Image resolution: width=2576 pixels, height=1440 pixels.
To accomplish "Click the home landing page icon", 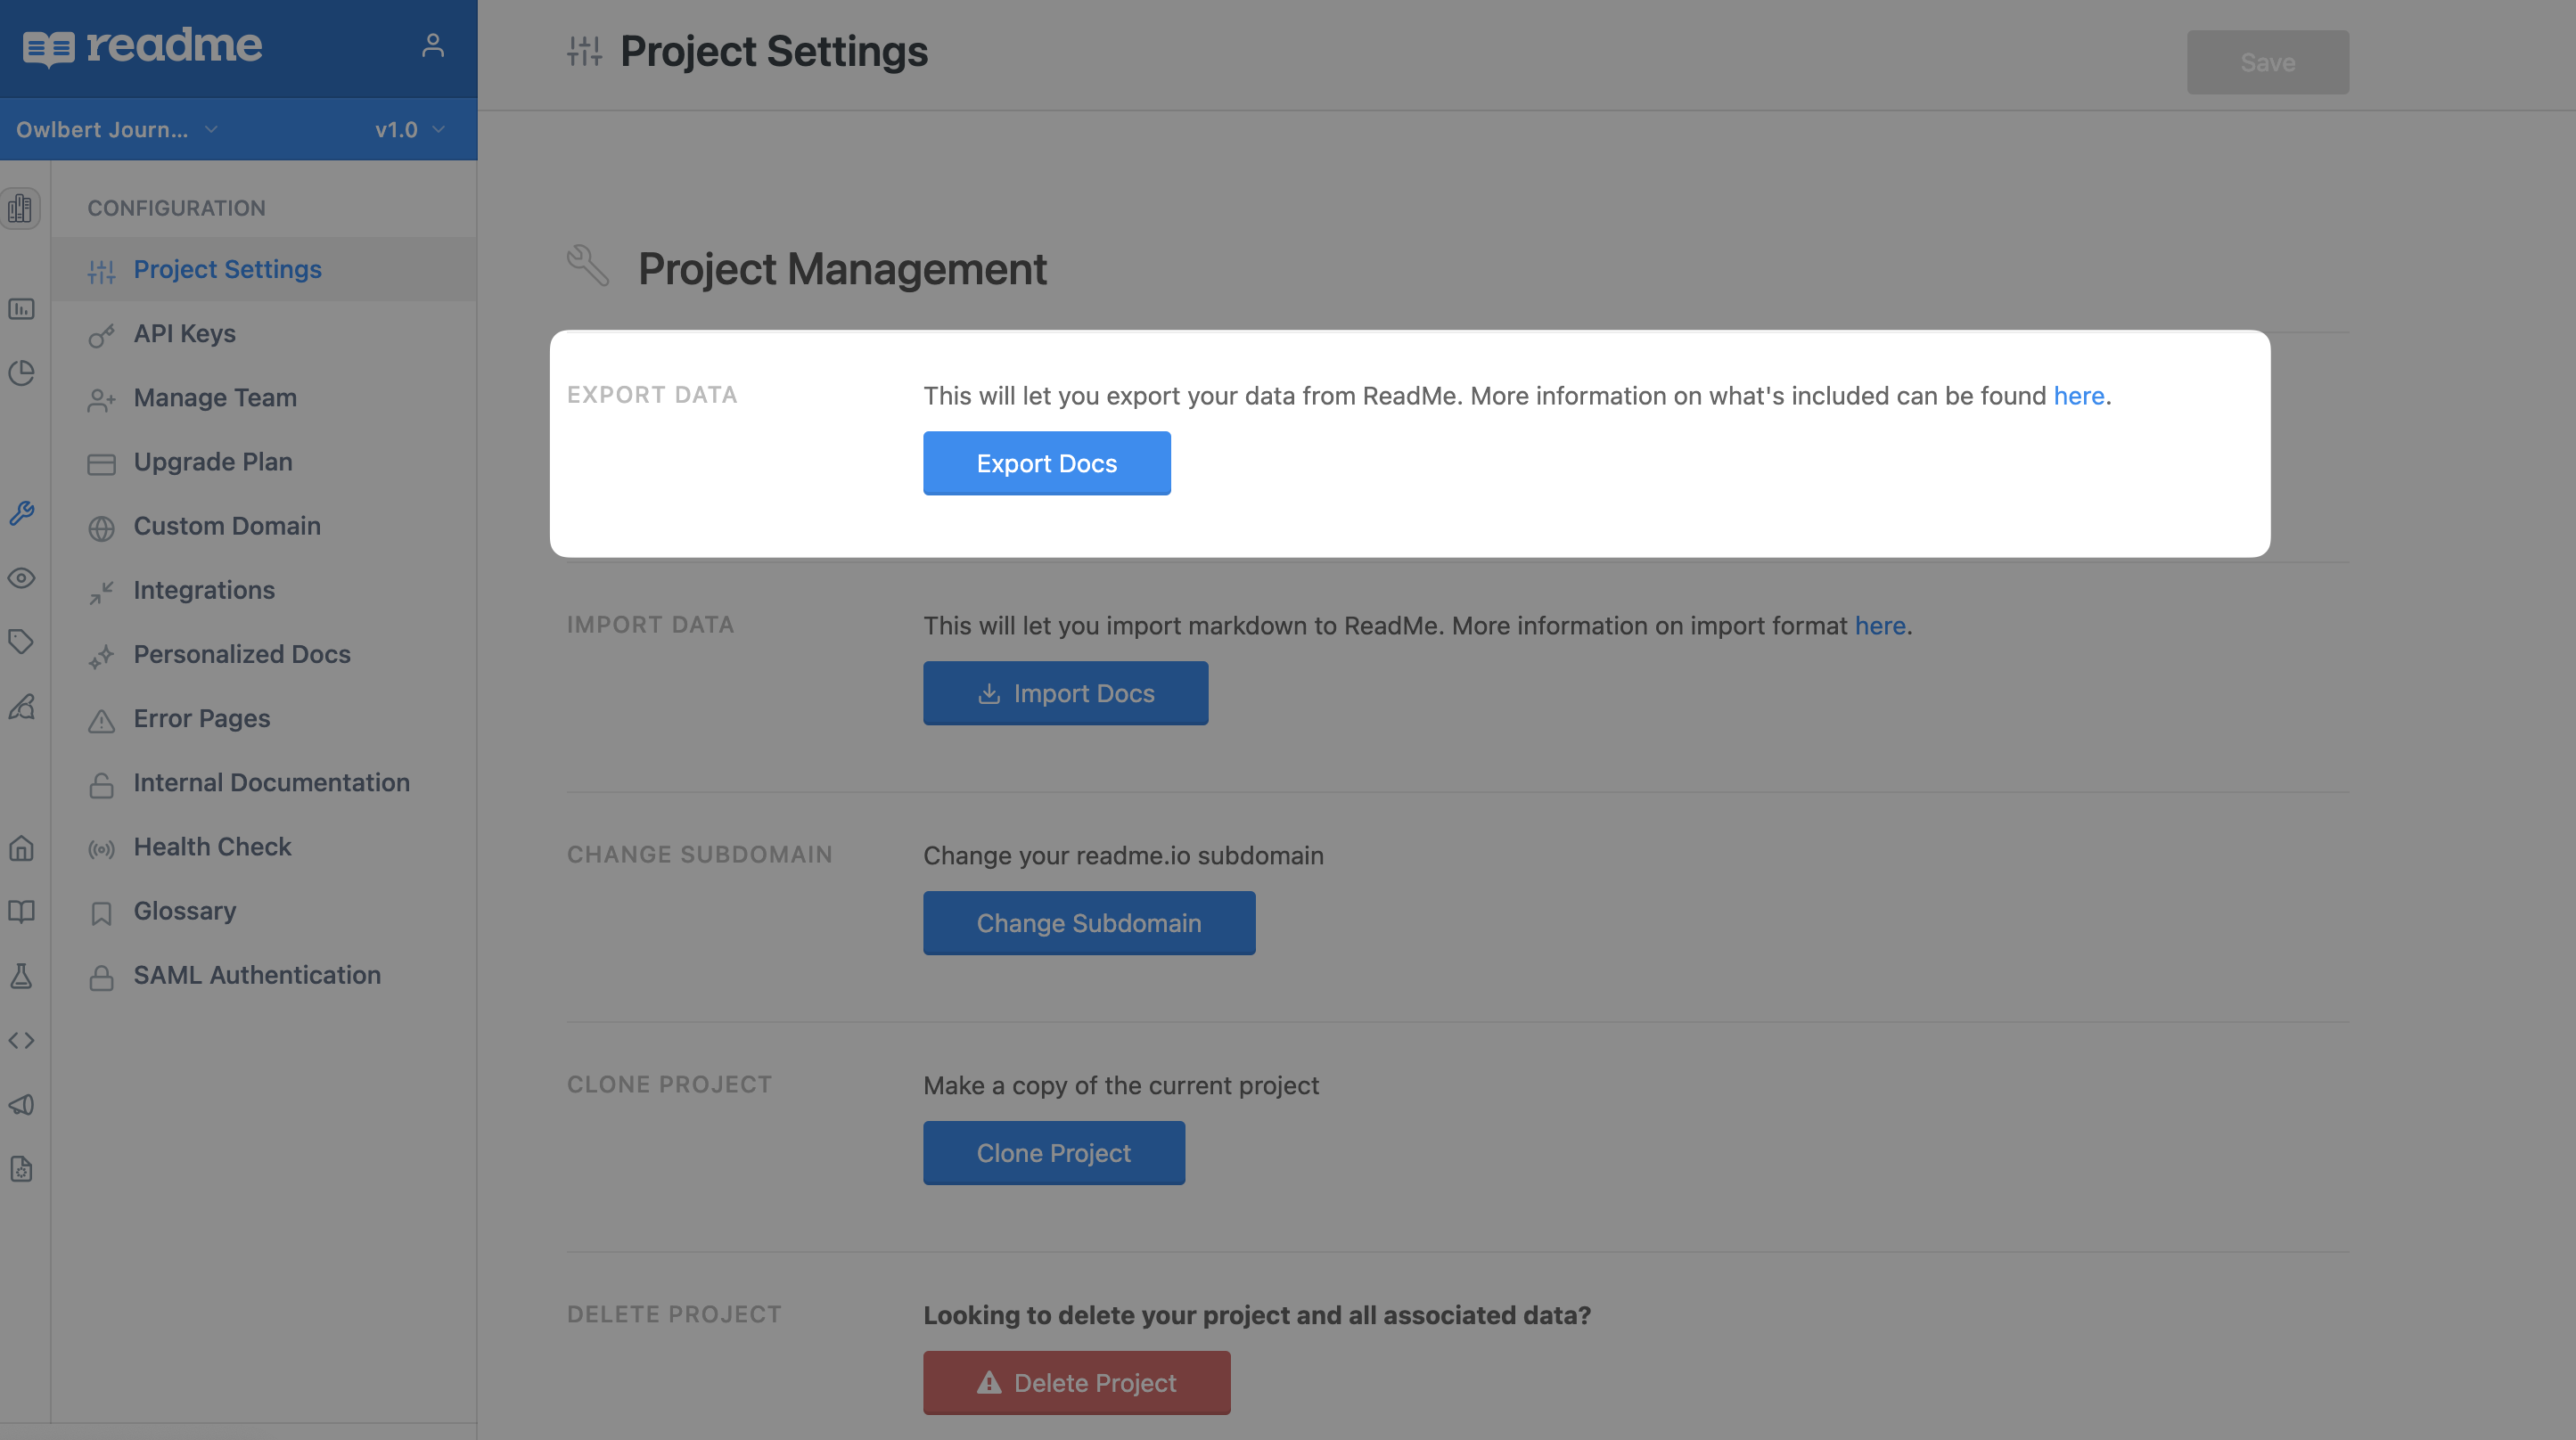I will (22, 848).
